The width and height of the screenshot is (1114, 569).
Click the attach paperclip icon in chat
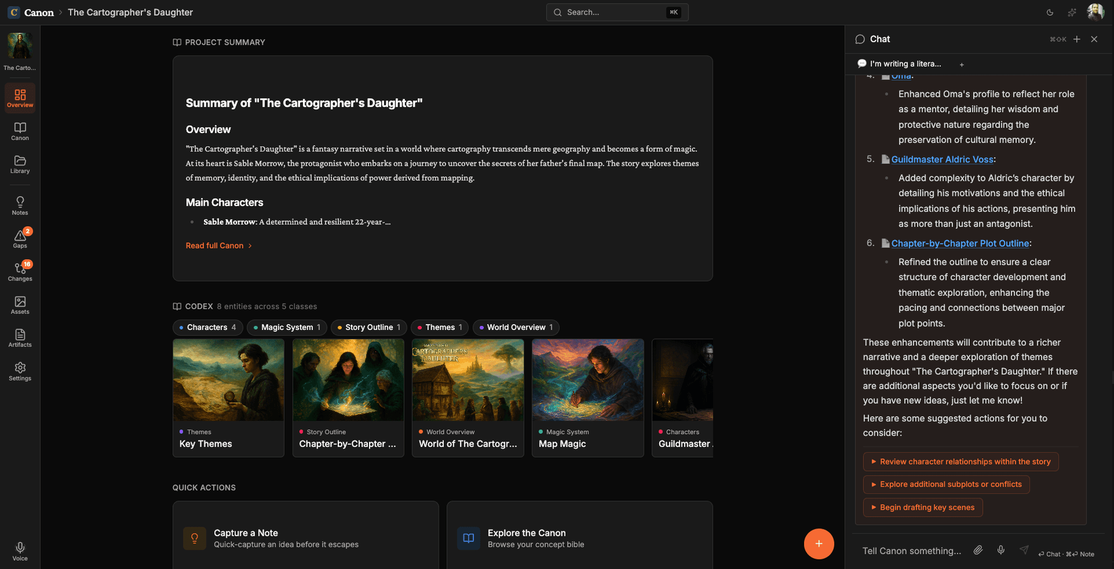[x=978, y=550]
